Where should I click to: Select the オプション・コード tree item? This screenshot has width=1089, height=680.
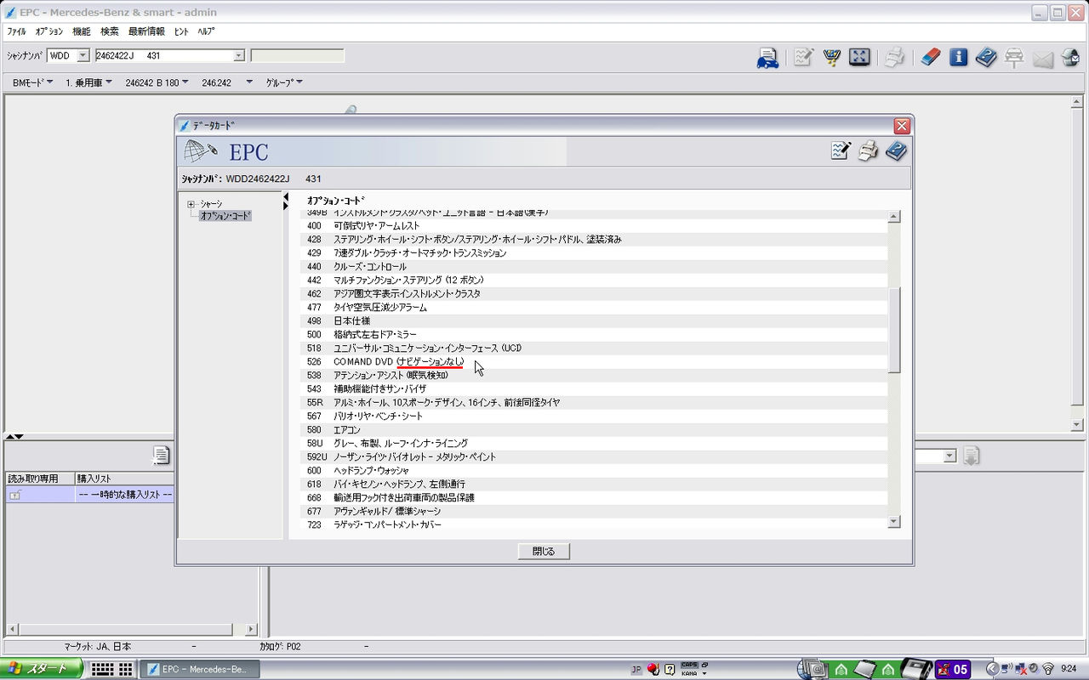[x=225, y=216]
